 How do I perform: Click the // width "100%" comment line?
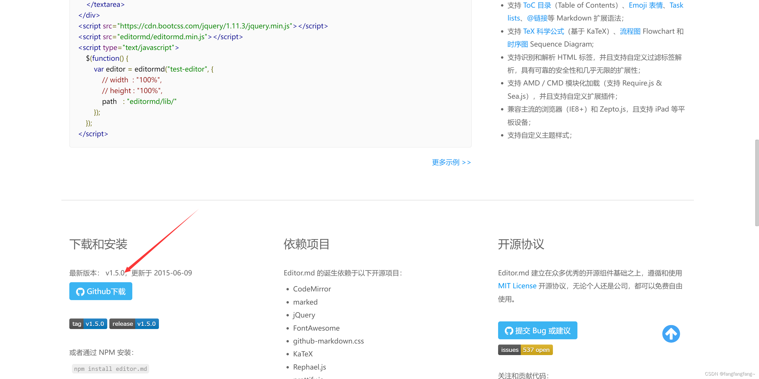[x=132, y=80]
